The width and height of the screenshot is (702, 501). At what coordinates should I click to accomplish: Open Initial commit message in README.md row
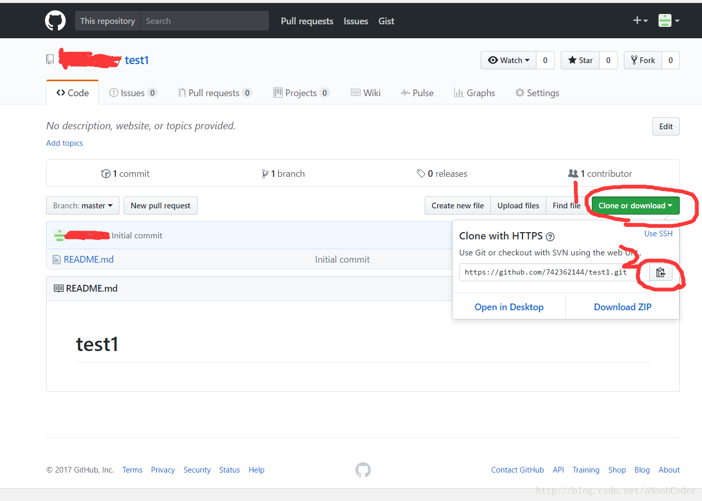pos(342,259)
